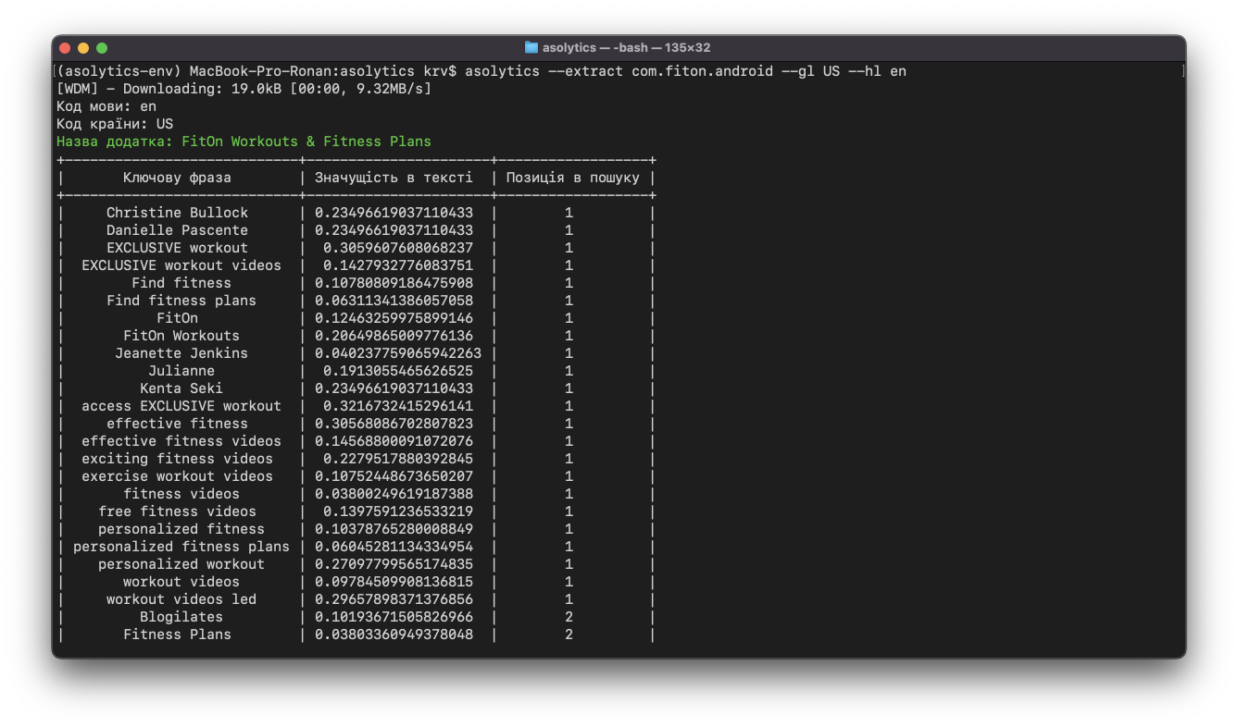Viewport: 1238px width, 727px height.
Task: Click the value 0.27097799565174835
Action: tap(394, 564)
